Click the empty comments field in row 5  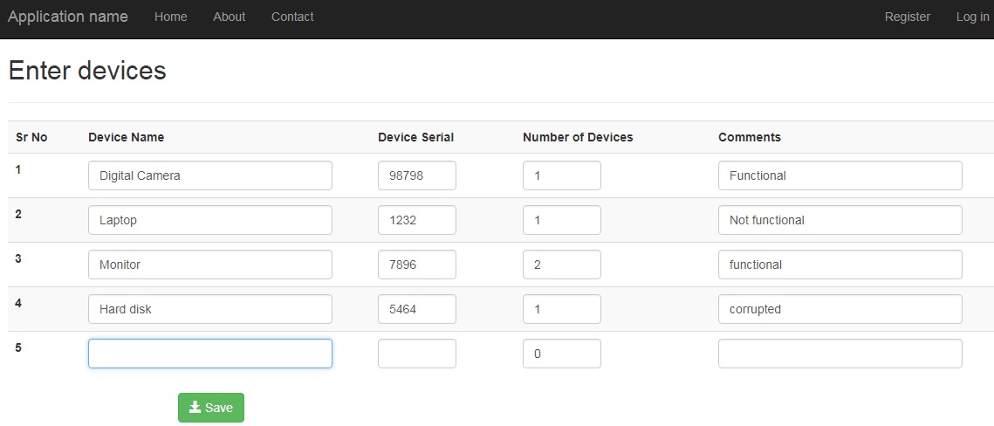tap(840, 354)
